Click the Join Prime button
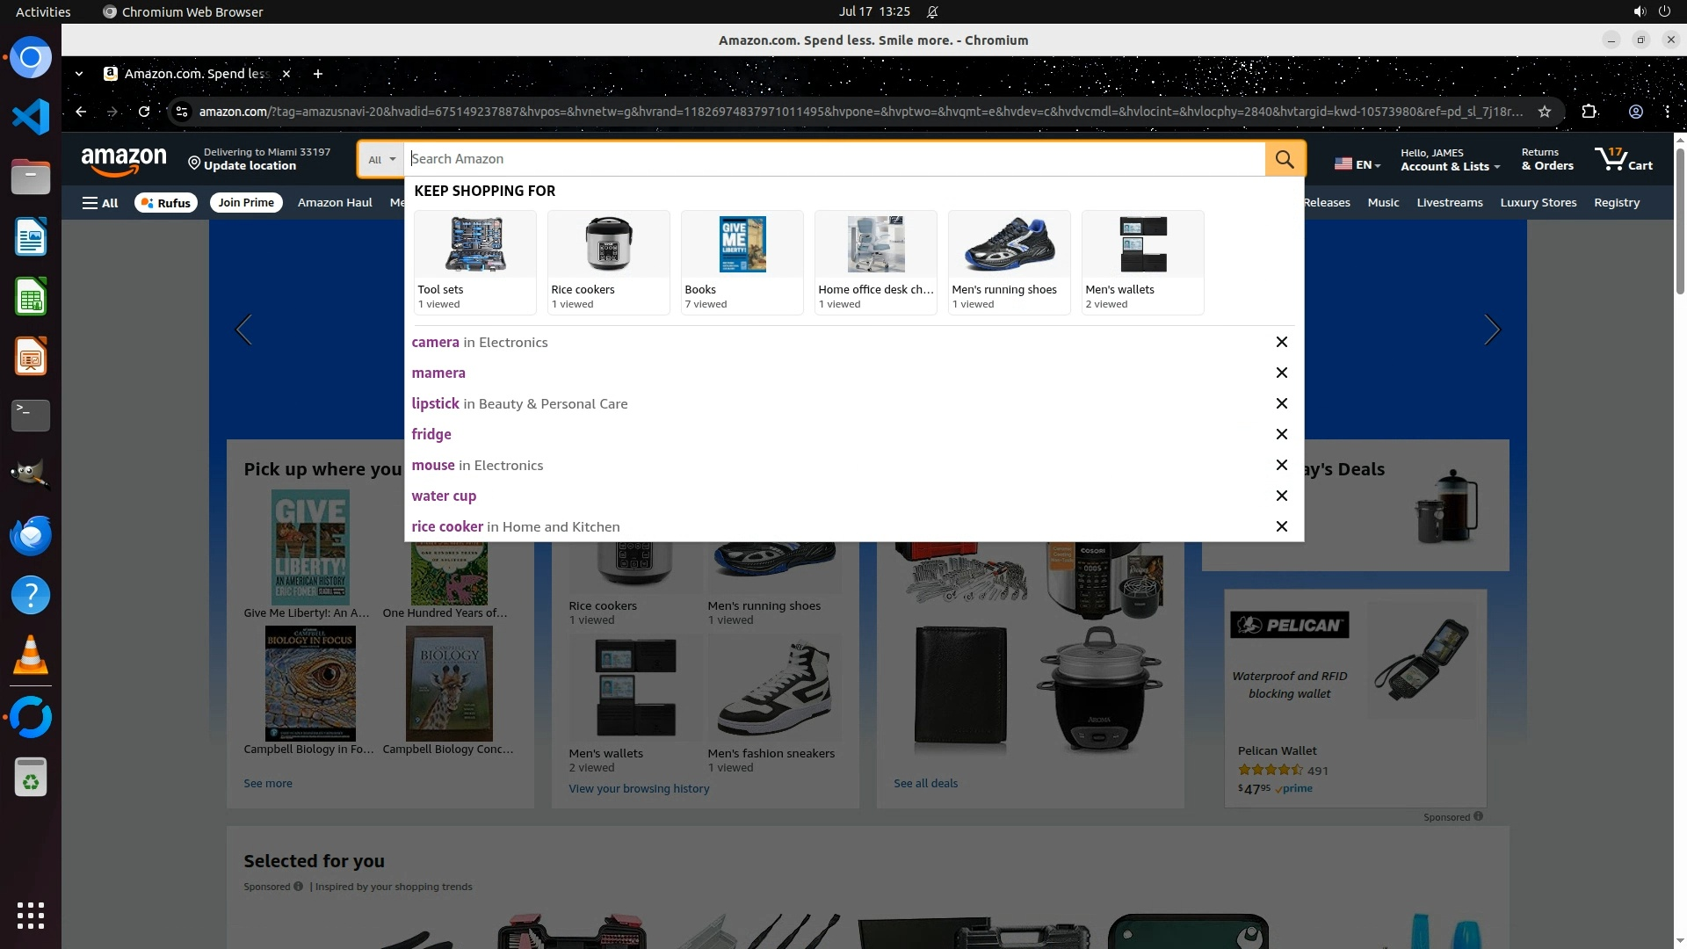Screen dimensions: 1687x949 tap(246, 203)
